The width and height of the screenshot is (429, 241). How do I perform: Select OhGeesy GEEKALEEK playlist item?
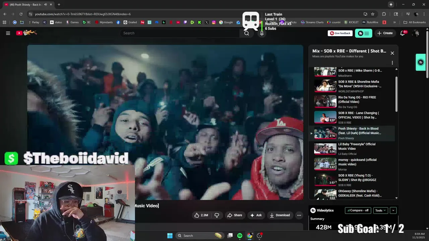pos(352,194)
